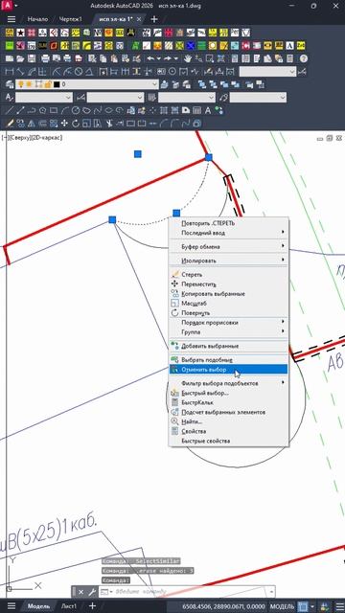This screenshot has width=345, height=613.
Task: Click Быстрый выбор... entry
Action: (x=228, y=393)
